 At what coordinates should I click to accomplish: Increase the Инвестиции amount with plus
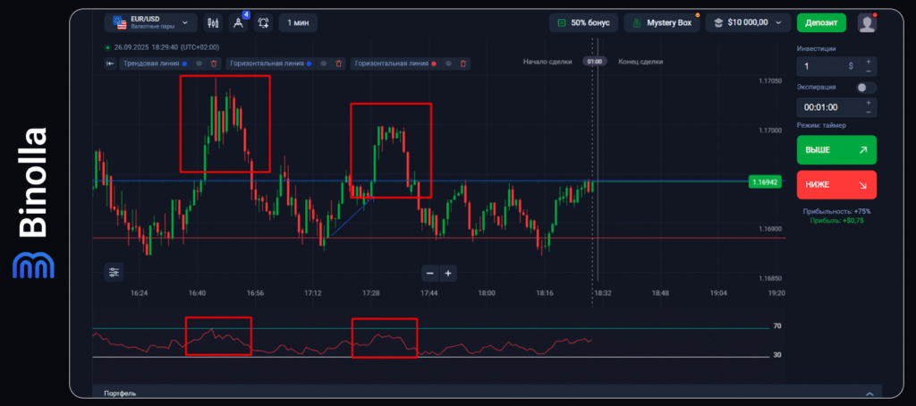[868, 61]
